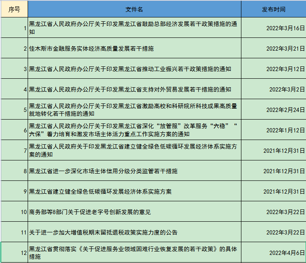Click the 市场主体信用分级分类监管 file name cell

tap(134, 171)
